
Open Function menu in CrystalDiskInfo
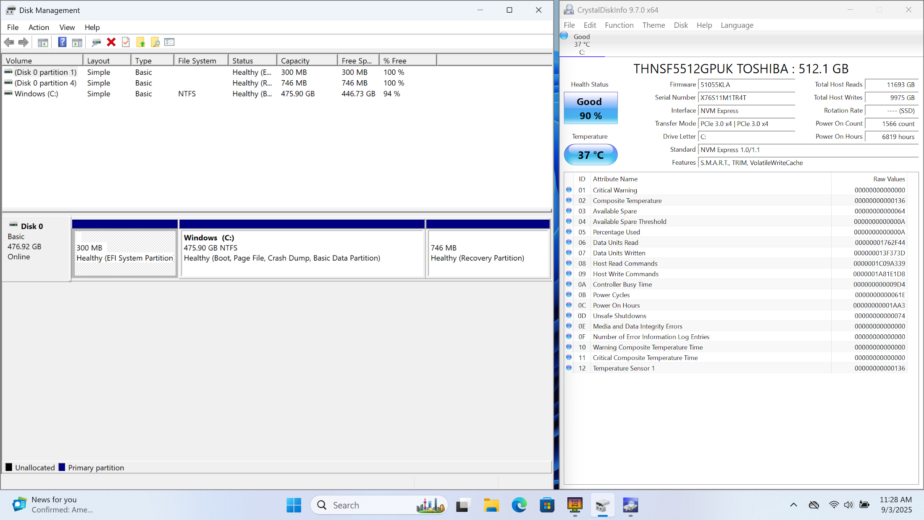pyautogui.click(x=619, y=25)
